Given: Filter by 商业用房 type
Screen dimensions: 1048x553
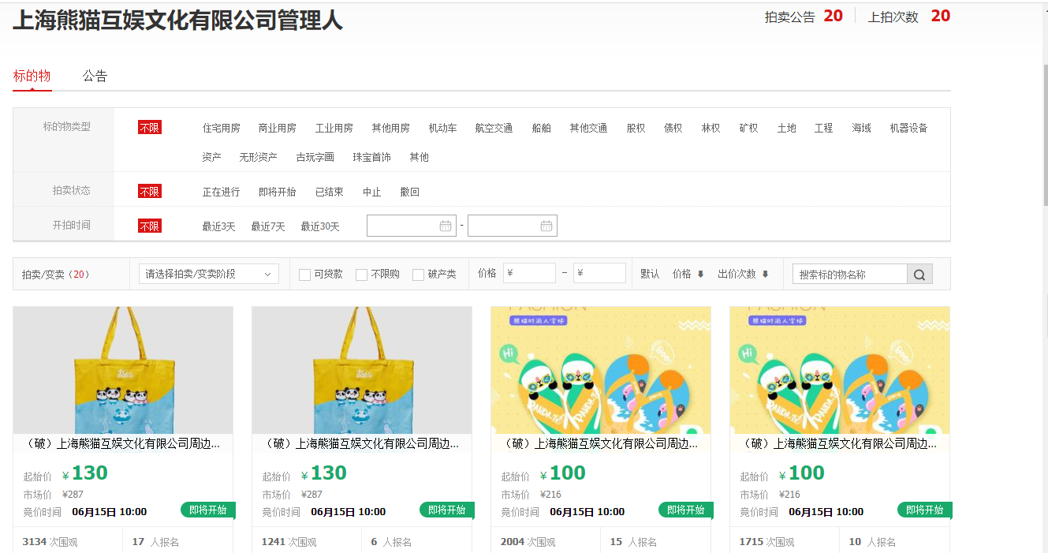Looking at the screenshot, I should (x=278, y=128).
